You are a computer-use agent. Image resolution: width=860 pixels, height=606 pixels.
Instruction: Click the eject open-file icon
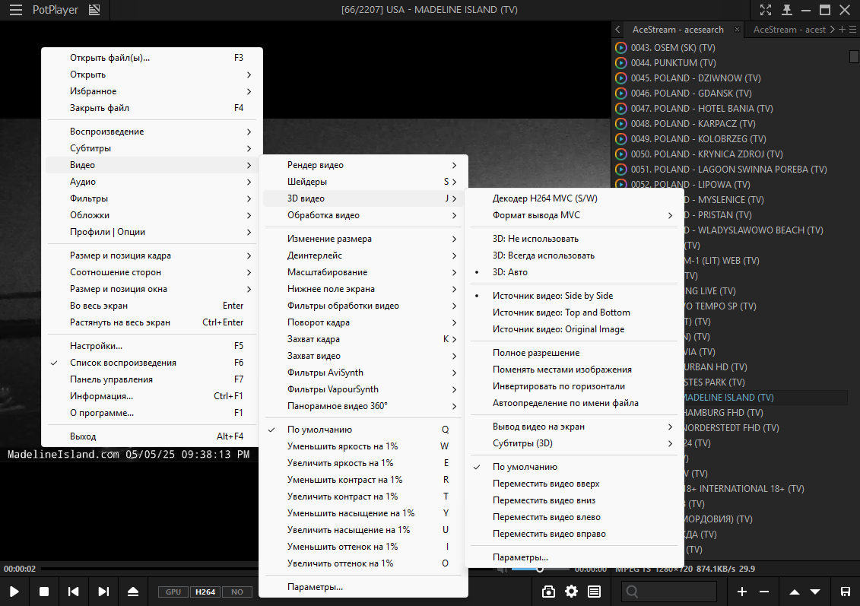(133, 592)
